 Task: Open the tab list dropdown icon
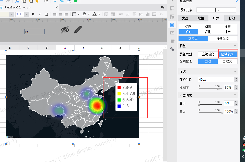click(162, 7)
